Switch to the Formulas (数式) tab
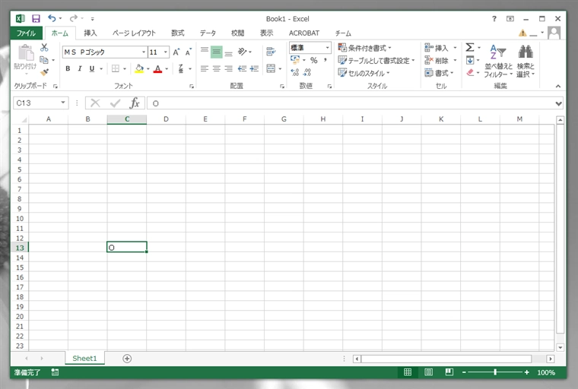Screen dimensions: 578x389 tap(178, 33)
